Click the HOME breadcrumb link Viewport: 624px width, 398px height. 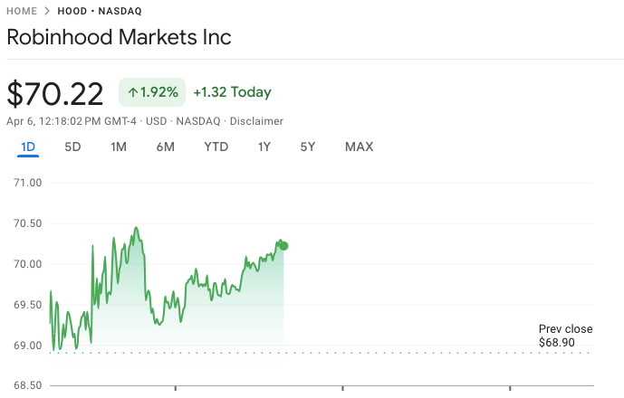22,11
